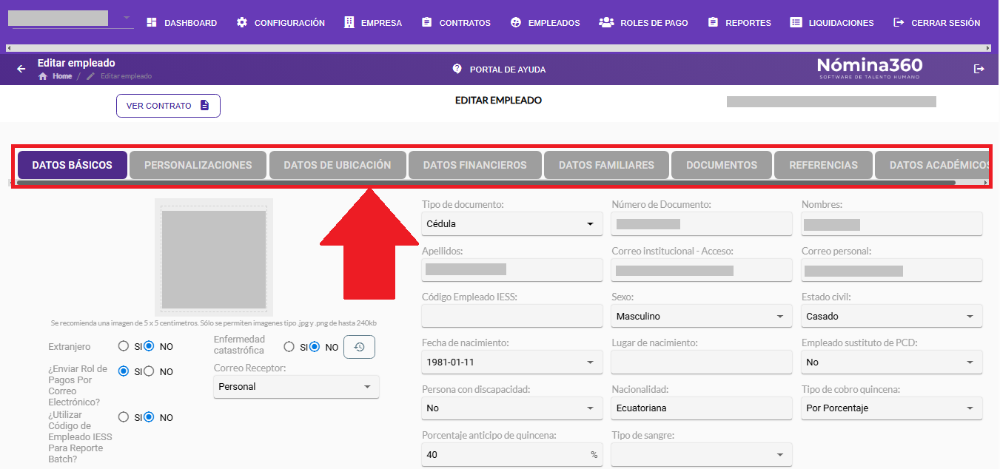This screenshot has width=1000, height=469.
Task: Open the Correo Receptor dropdown
Action: [x=296, y=386]
